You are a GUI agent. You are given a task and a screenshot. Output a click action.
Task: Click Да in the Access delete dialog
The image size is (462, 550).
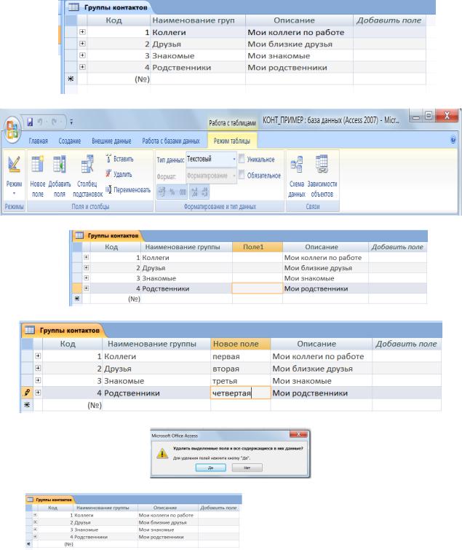click(210, 468)
